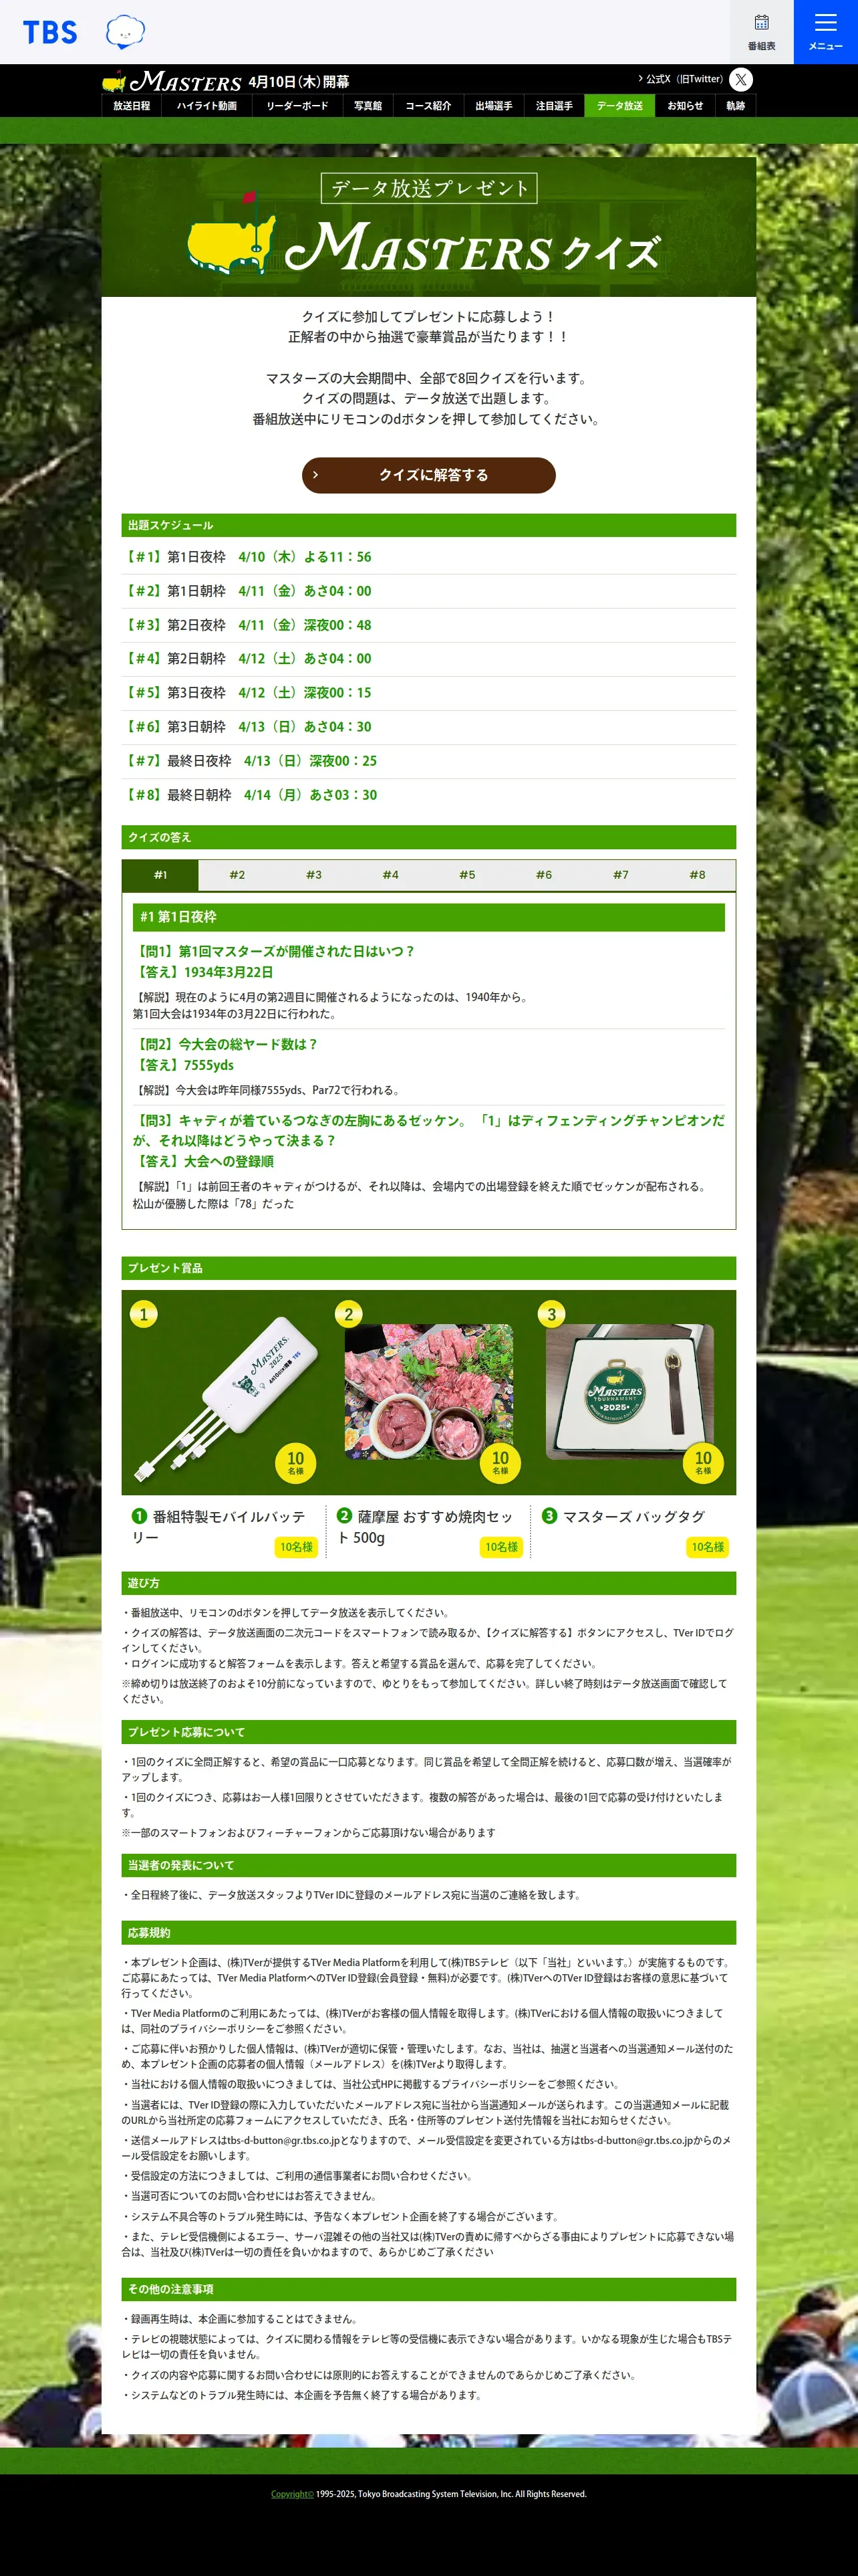Click the yakiniku meat set prize image
The width and height of the screenshot is (858, 2576).
pyautogui.click(x=428, y=1392)
